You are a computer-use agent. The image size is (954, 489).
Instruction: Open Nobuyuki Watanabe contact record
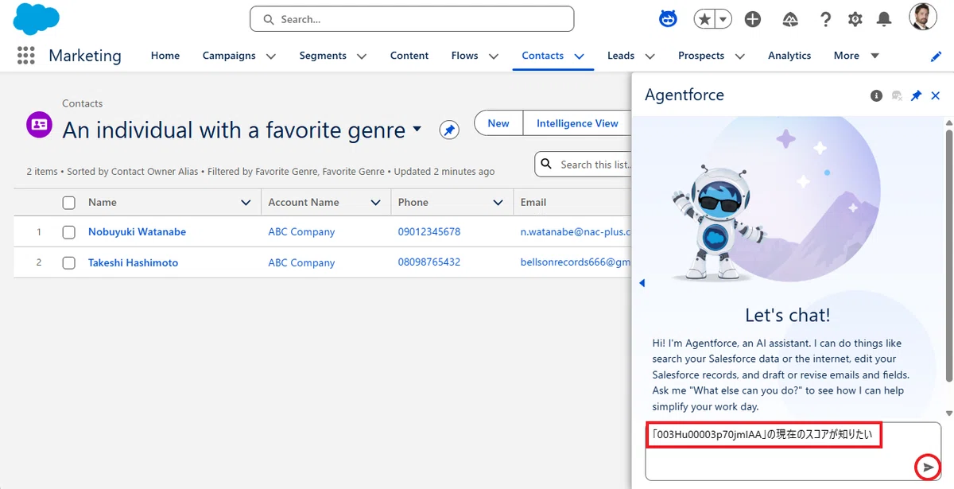click(137, 232)
